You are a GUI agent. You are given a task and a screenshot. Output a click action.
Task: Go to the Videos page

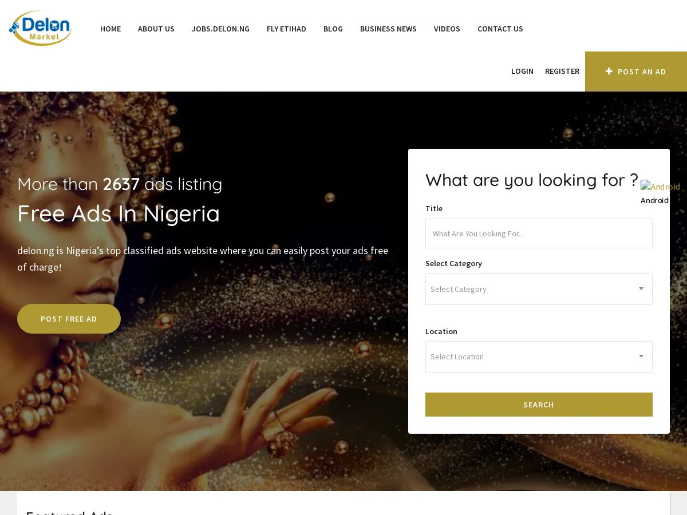coord(447,29)
